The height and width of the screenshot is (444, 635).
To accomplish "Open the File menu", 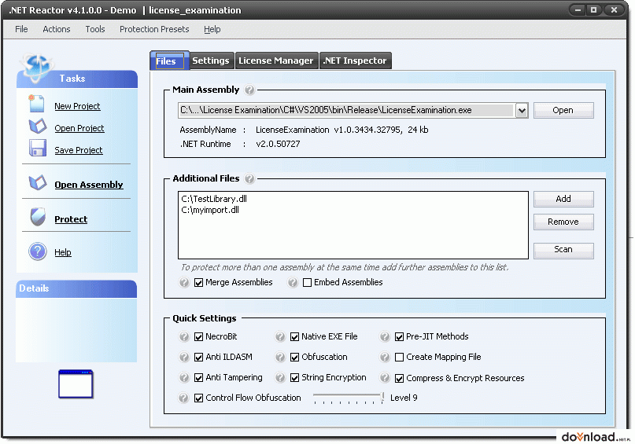I will click(x=21, y=29).
